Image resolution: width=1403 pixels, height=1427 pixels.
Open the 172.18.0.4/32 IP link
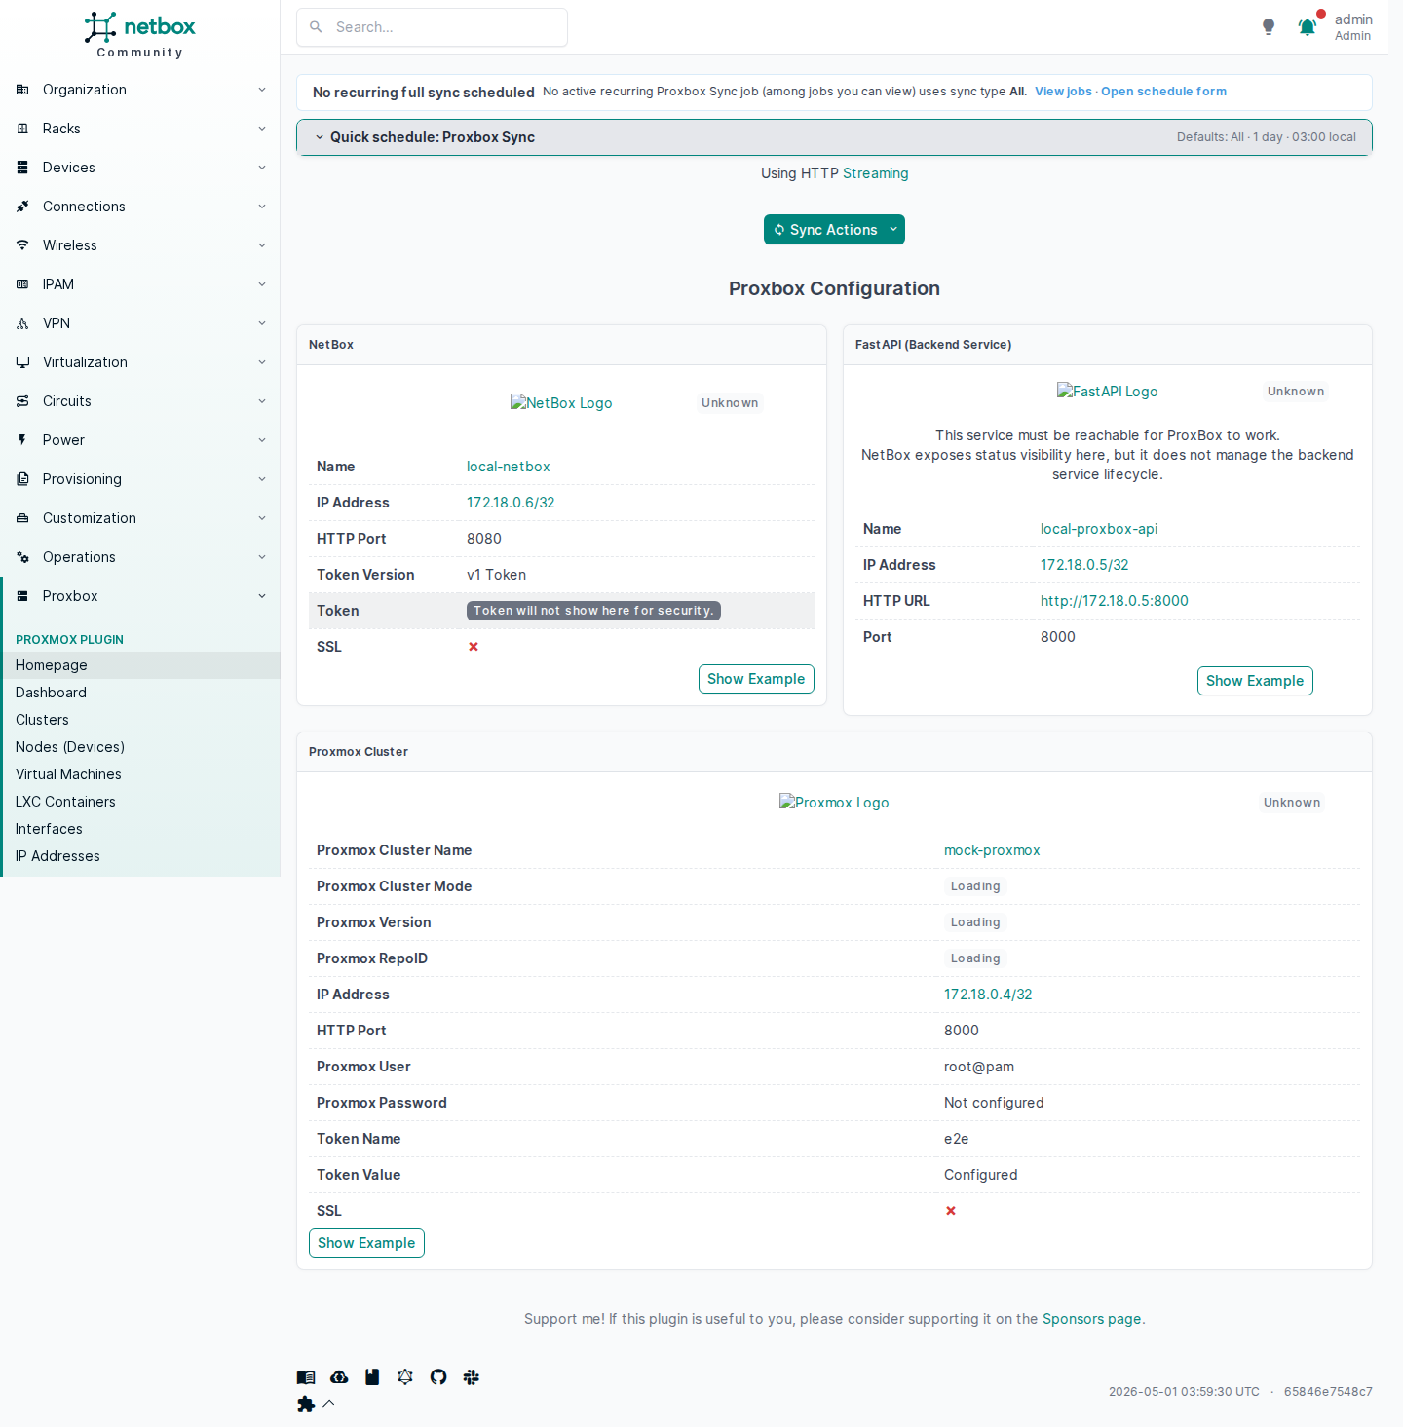point(988,995)
